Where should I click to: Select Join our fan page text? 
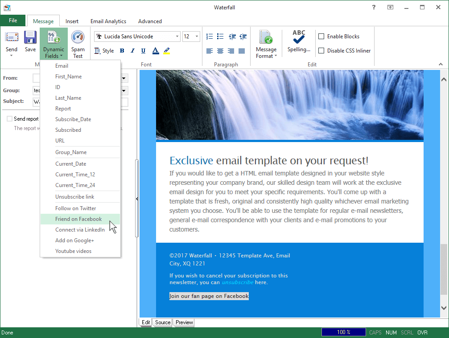point(209,296)
